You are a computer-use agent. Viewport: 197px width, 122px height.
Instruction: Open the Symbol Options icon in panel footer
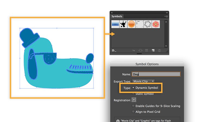(x=146, y=50)
